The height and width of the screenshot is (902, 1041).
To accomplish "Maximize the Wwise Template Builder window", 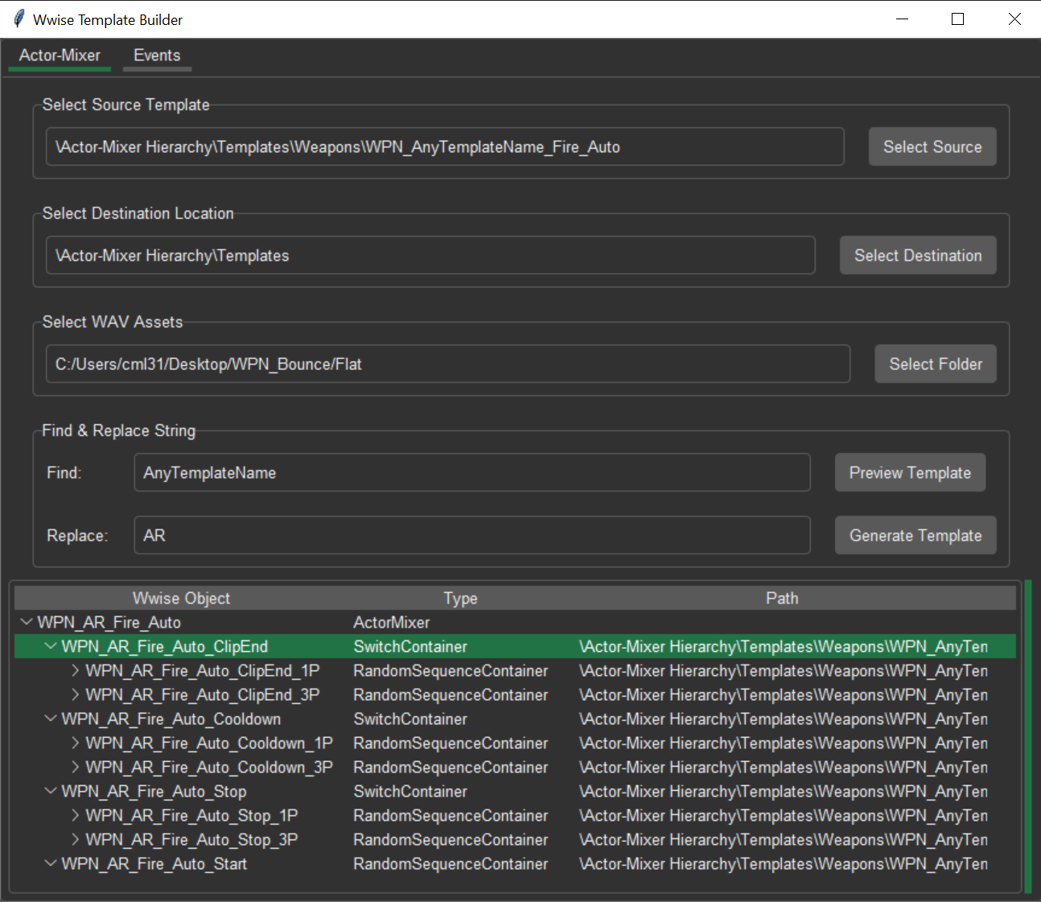I will (957, 19).
